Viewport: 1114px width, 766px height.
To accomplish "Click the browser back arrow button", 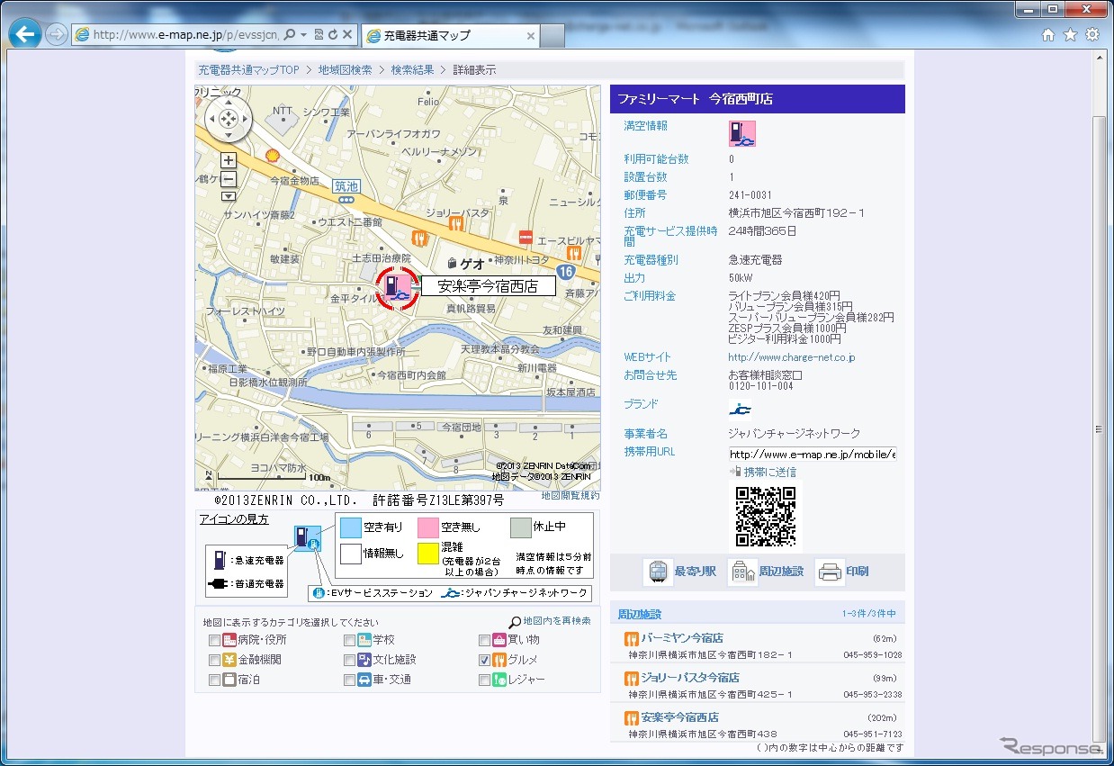I will (24, 35).
